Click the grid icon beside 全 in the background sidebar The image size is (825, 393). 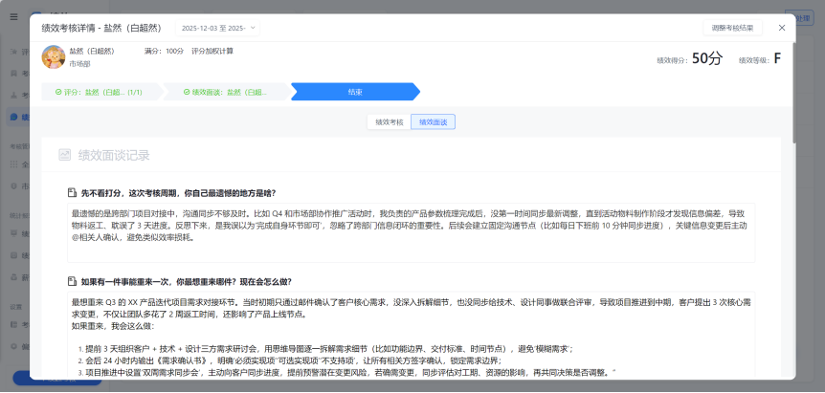pyautogui.click(x=13, y=164)
